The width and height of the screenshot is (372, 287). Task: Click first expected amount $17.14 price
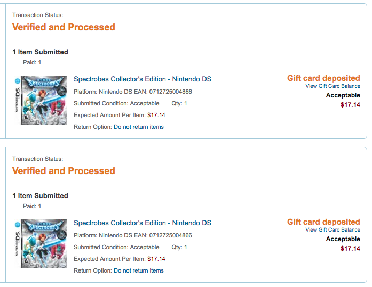(156, 115)
